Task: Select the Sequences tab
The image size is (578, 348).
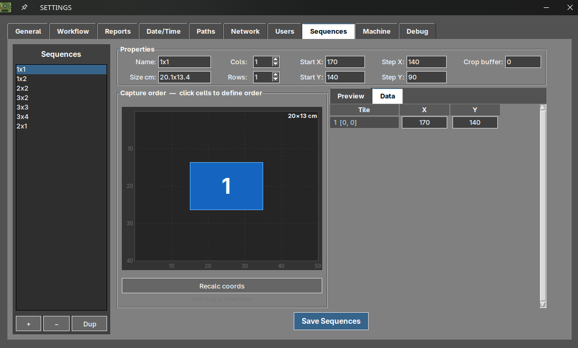Action: [329, 31]
